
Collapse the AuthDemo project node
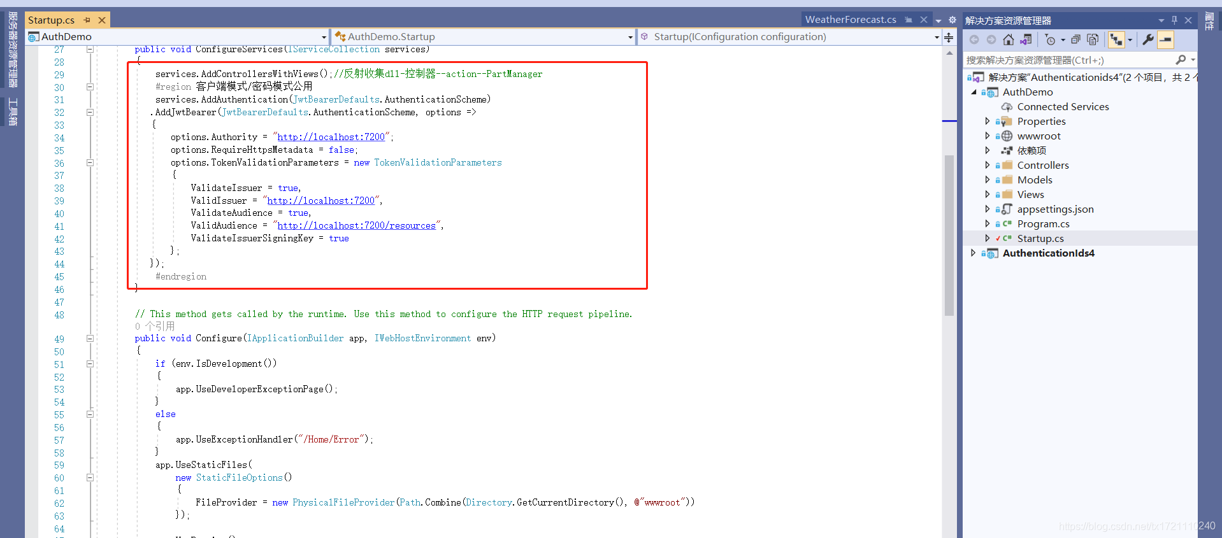click(974, 92)
